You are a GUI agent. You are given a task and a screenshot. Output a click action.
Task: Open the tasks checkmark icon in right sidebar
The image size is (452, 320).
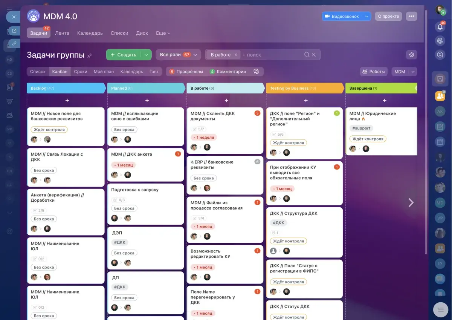(x=440, y=79)
